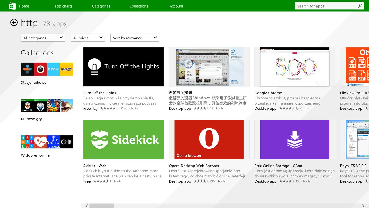This screenshot has width=369, height=208.
Task: Open the Sidekick app tile image
Action: pos(123,140)
